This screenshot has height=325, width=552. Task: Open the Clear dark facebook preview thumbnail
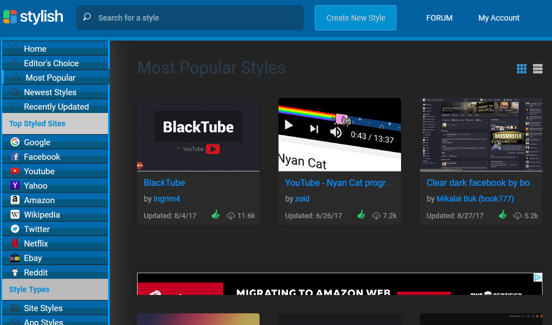481,134
